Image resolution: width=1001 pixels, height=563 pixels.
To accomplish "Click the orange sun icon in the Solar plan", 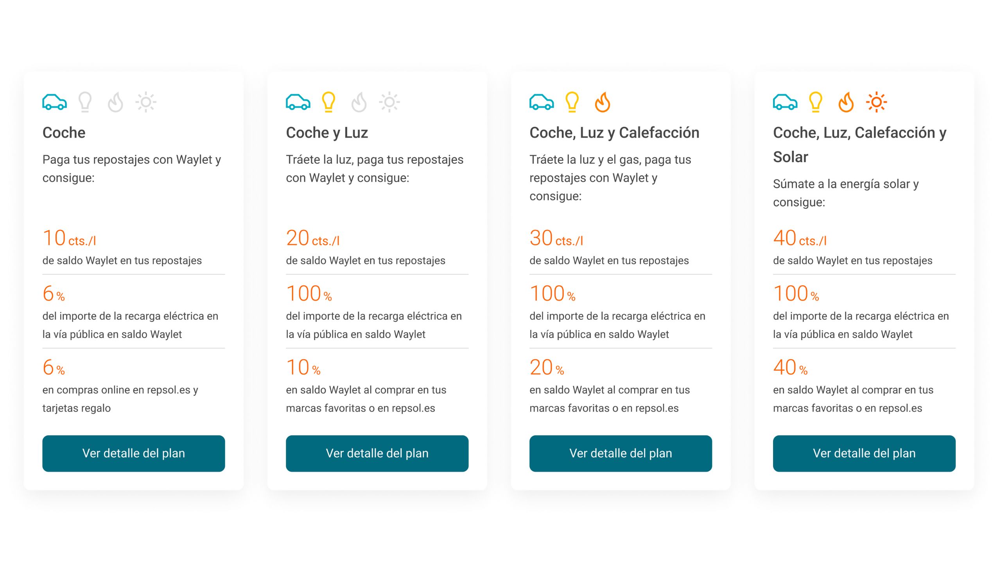I will (876, 102).
